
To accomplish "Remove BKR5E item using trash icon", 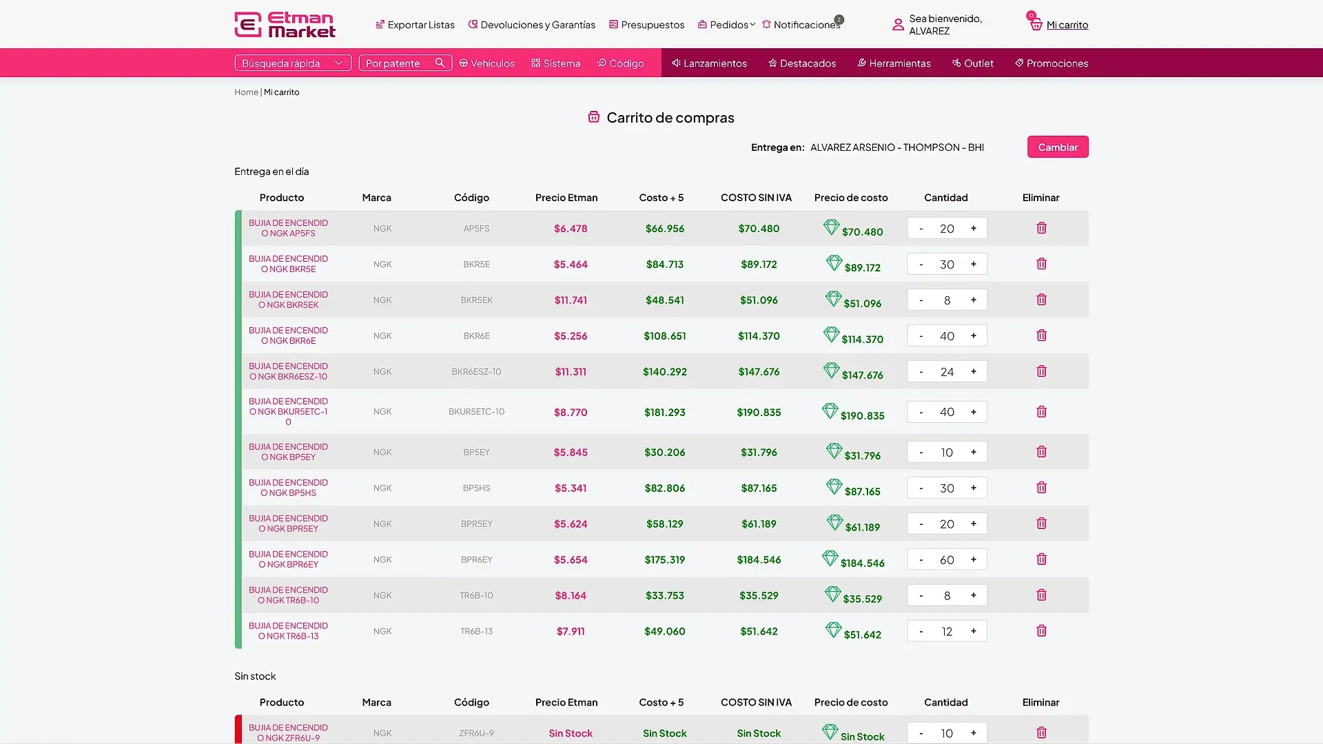I will pyautogui.click(x=1041, y=264).
